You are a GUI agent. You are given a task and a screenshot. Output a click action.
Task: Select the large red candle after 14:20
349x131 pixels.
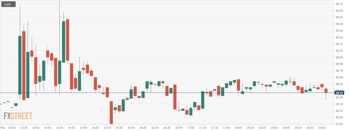[67, 40]
